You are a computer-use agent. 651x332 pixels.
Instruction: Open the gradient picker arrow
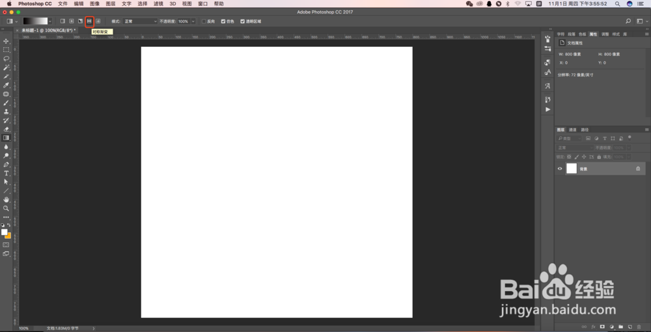click(50, 21)
